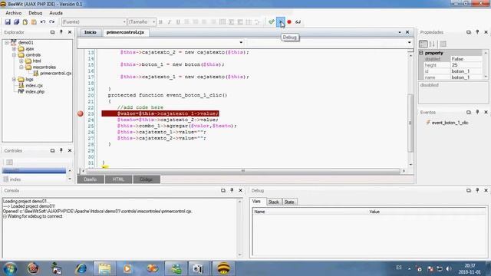Click the step arrow icon next to red dot
Screen dimensions: 491x276
pyautogui.click(x=298, y=22)
